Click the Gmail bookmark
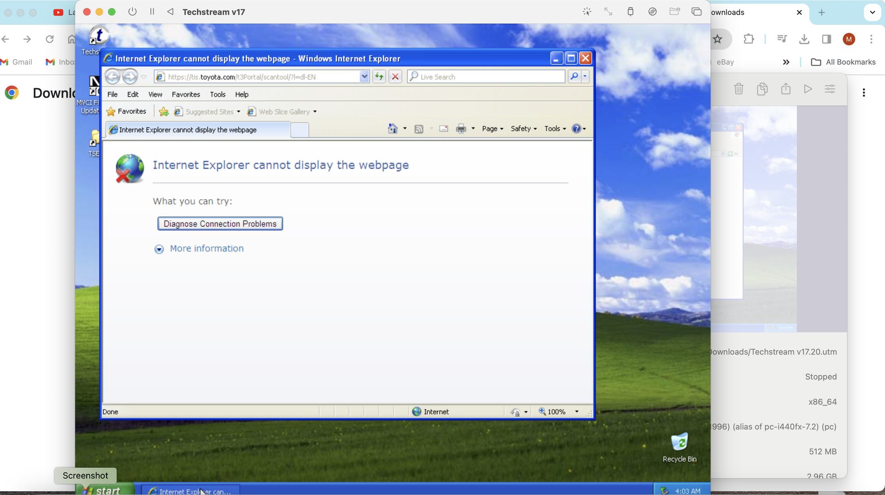 [17, 62]
